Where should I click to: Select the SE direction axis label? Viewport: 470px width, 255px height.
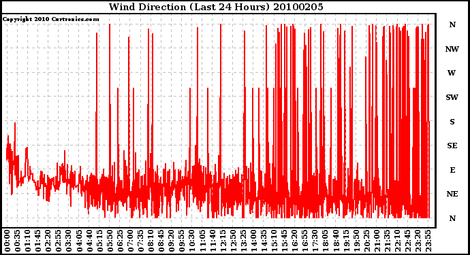(452, 146)
